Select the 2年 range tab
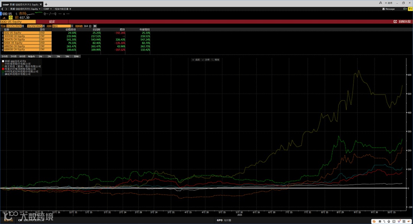This screenshot has height=224, width=413. tap(49, 56)
